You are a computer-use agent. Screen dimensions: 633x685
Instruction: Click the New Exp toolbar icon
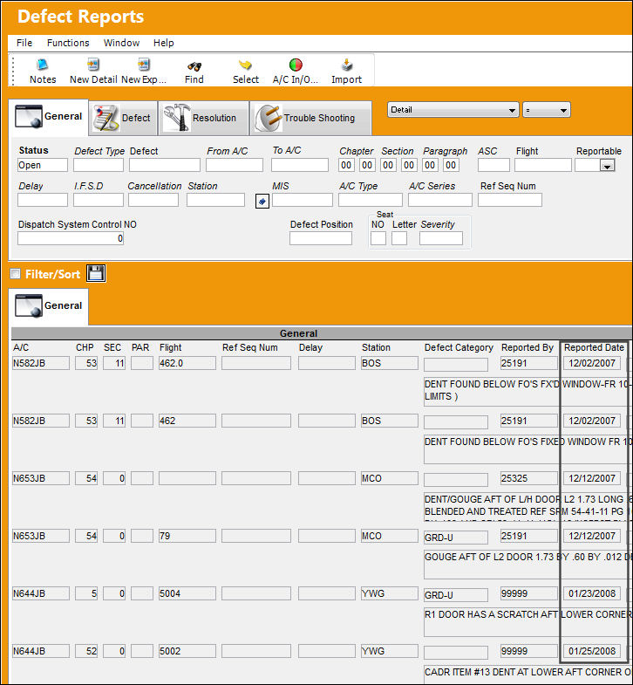pos(144,65)
